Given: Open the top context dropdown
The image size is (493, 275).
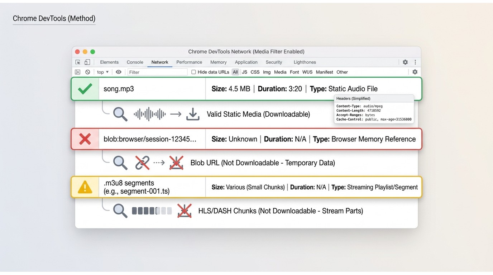Looking at the screenshot, I should click(x=103, y=72).
